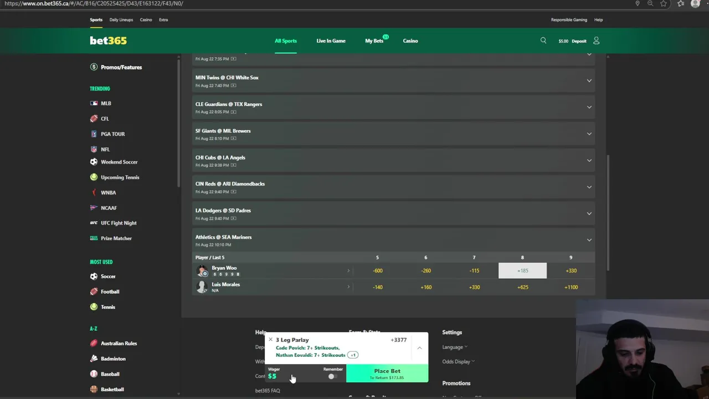
Task: Select Bryan Woo 9 strikeouts +330 odds
Action: pos(571,270)
